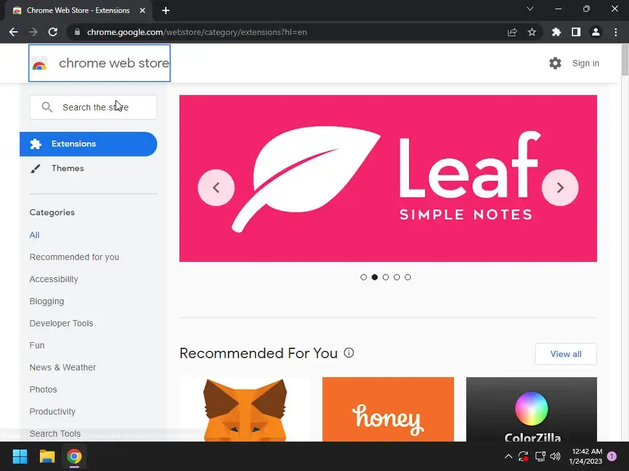The image size is (629, 471).
Task: Select the News & Weather category
Action: tap(63, 367)
